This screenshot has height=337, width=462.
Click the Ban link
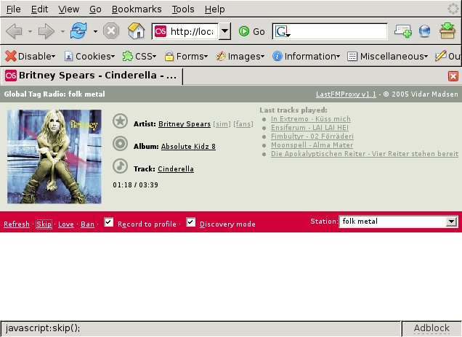tap(87, 224)
